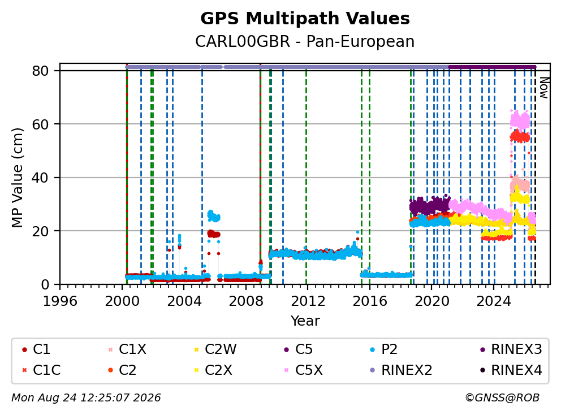Click the C1C legend marker
The height and width of the screenshot is (415, 561).
point(25,370)
